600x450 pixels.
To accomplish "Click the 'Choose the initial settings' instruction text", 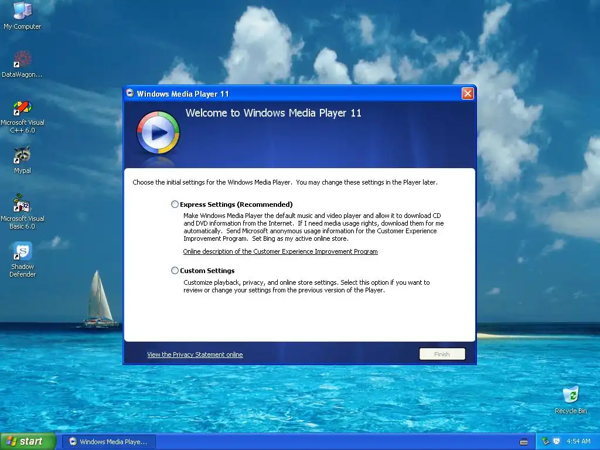I will pos(285,182).
